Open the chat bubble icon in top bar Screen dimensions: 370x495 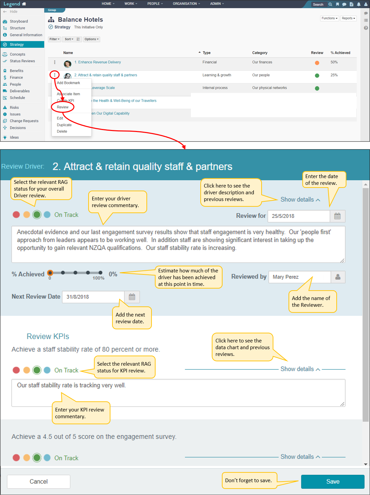(x=344, y=4)
